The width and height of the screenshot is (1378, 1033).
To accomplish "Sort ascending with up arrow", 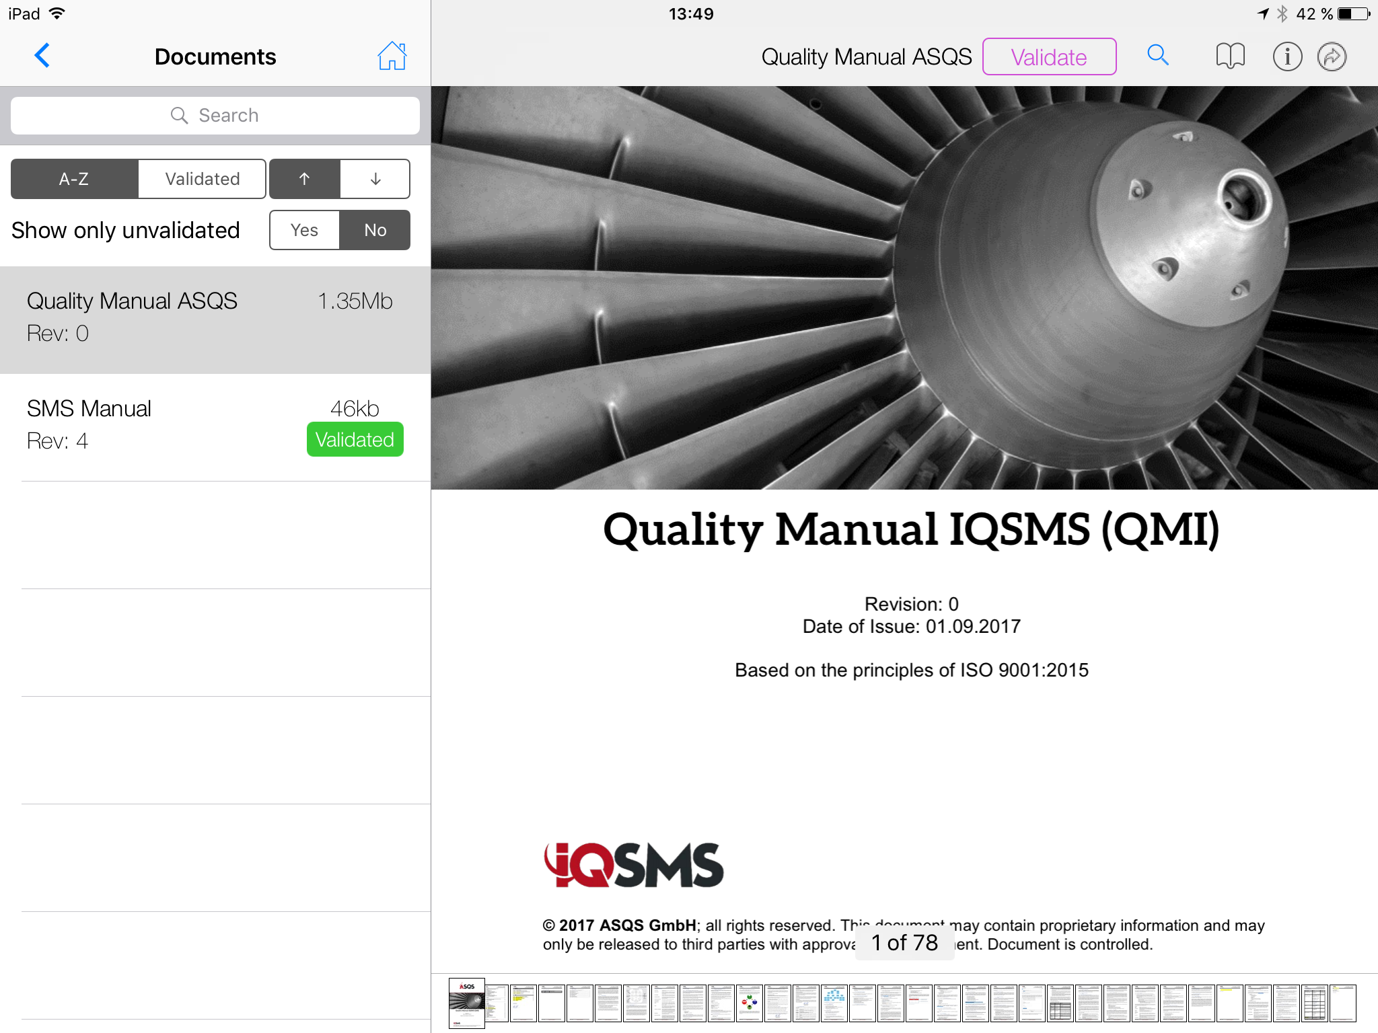I will pos(304,179).
